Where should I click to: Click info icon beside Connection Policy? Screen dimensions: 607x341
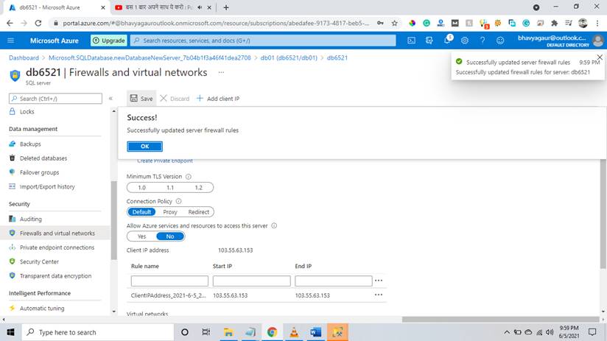click(178, 201)
